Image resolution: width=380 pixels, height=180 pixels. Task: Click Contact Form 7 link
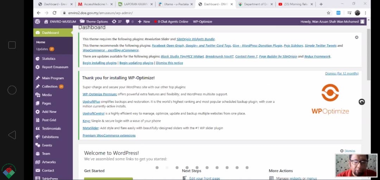[246, 56]
